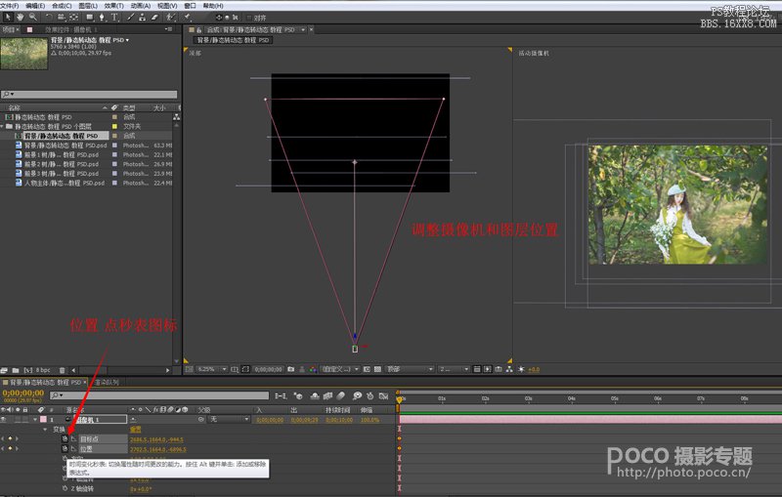Open the 文件(F) menu
Viewport: 782px width, 497px height.
pyautogui.click(x=10, y=6)
